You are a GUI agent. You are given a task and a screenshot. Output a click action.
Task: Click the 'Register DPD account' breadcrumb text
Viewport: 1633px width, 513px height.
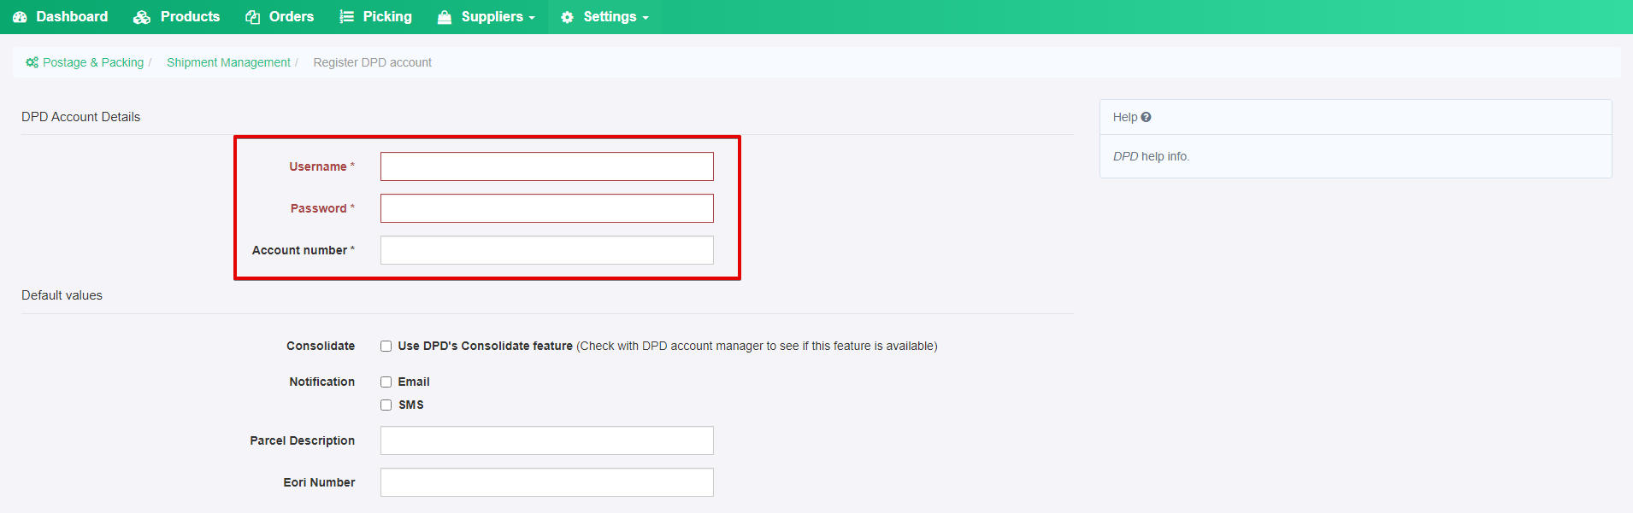[x=372, y=62]
